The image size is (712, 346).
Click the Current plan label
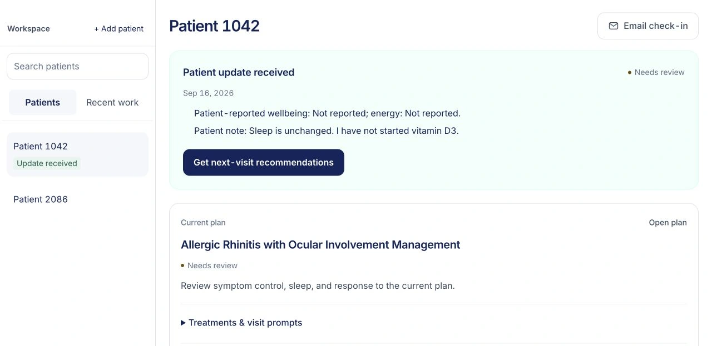click(203, 223)
